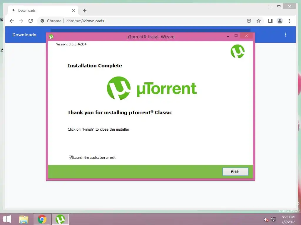The image size is (301, 225).
Task: Maximize the Chrome window
Action: [x=279, y=6]
